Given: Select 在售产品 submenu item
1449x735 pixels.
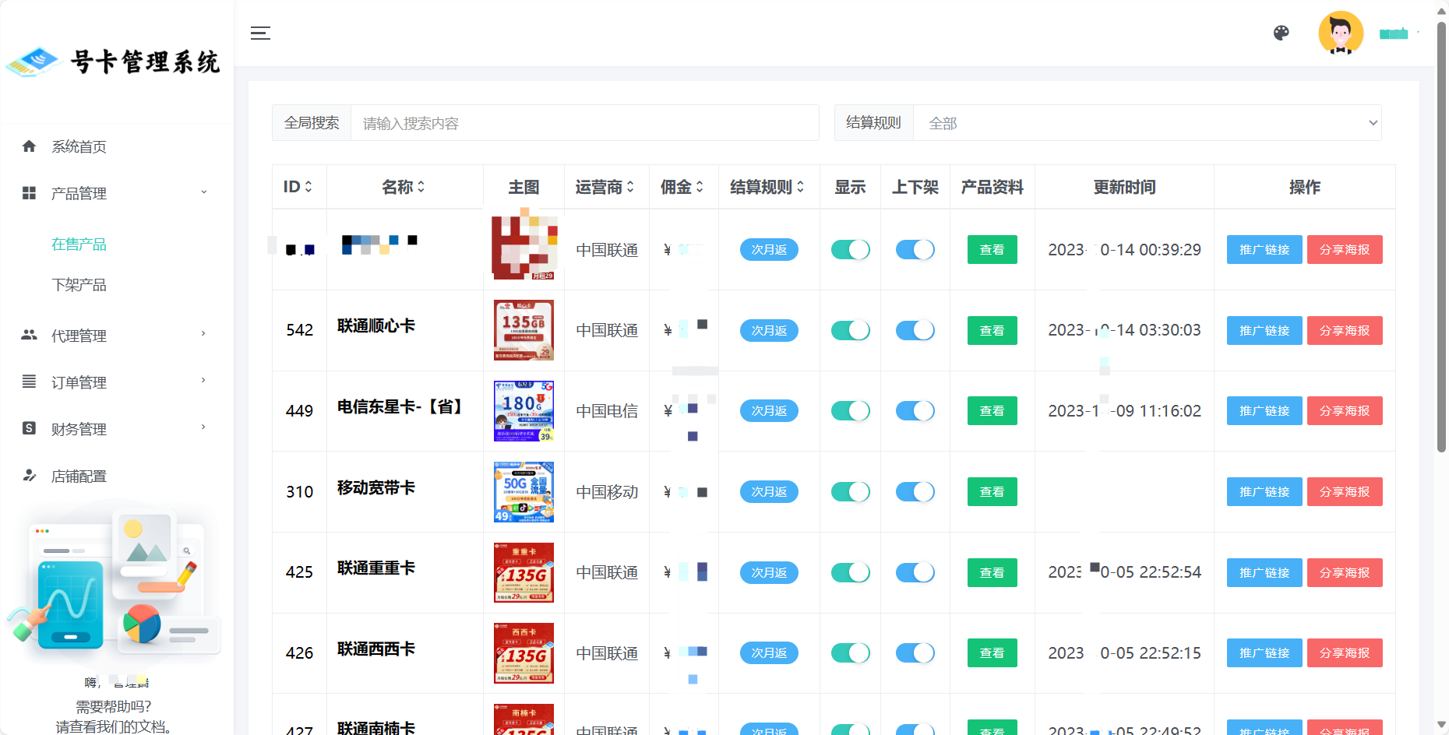Looking at the screenshot, I should pyautogui.click(x=79, y=244).
